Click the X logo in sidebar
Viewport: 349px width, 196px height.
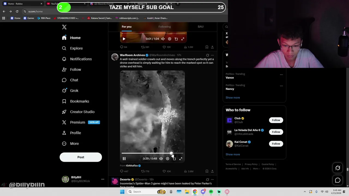click(64, 27)
